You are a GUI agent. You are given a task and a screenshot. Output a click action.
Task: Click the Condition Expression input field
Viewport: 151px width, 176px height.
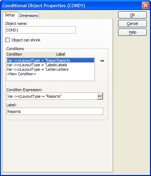pyautogui.click(x=52, y=96)
